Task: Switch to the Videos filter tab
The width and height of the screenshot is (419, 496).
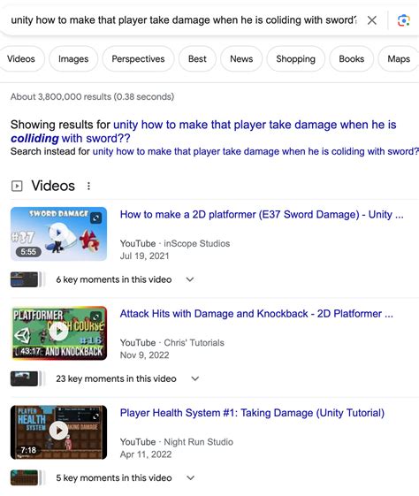Action: click(21, 59)
